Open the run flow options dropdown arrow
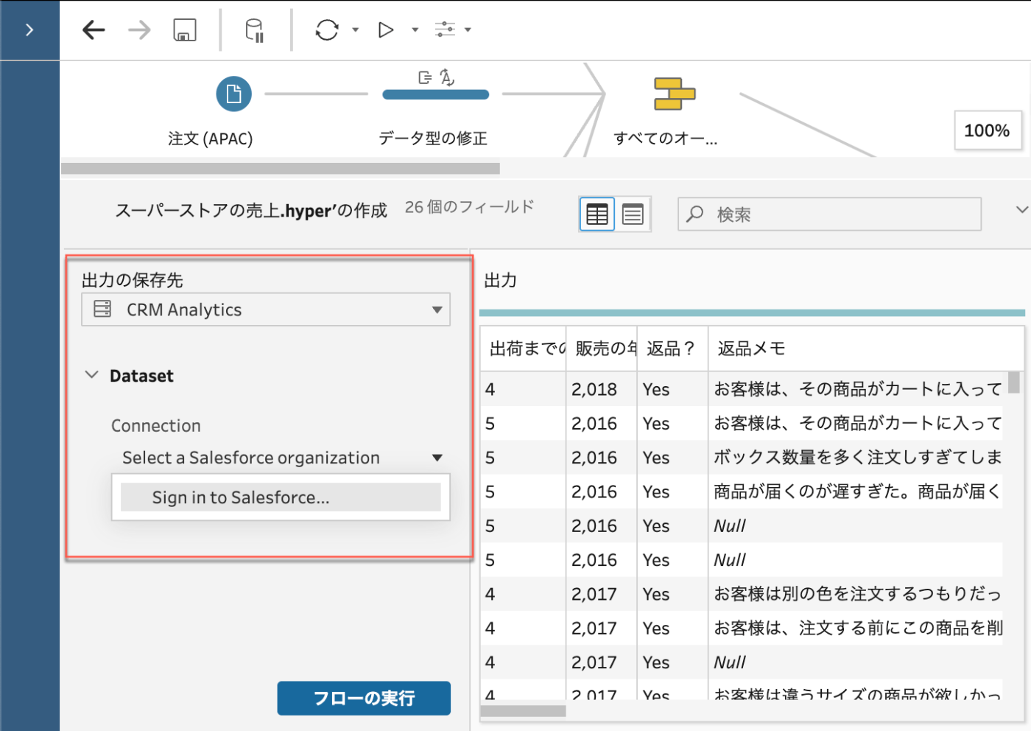 [415, 30]
